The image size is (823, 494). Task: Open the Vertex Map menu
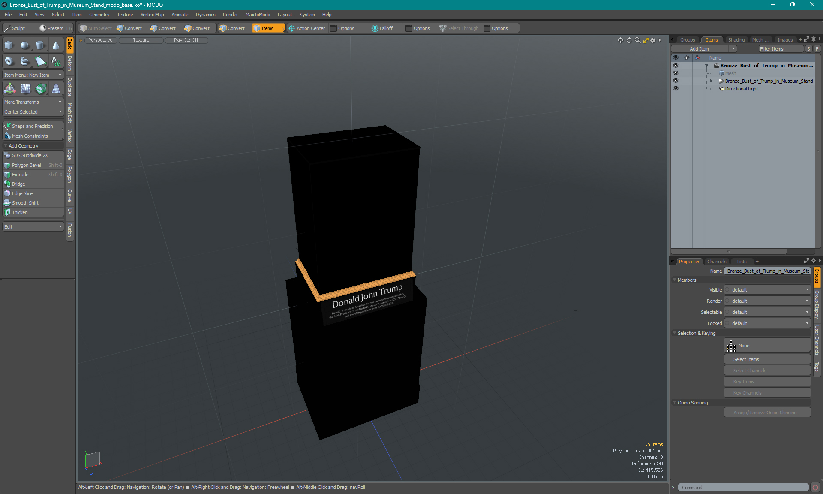(x=152, y=15)
